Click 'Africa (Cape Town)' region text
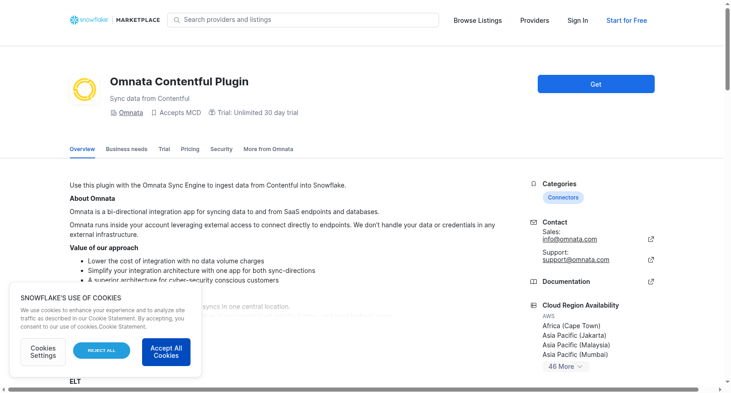This screenshot has height=393, width=731. coord(571,326)
